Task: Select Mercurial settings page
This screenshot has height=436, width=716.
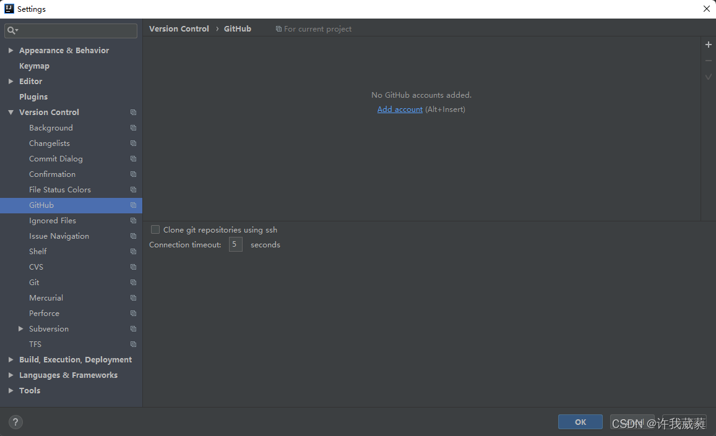Action: pos(46,297)
